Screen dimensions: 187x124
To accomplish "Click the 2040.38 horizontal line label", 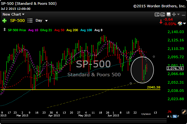I will click(154, 87).
